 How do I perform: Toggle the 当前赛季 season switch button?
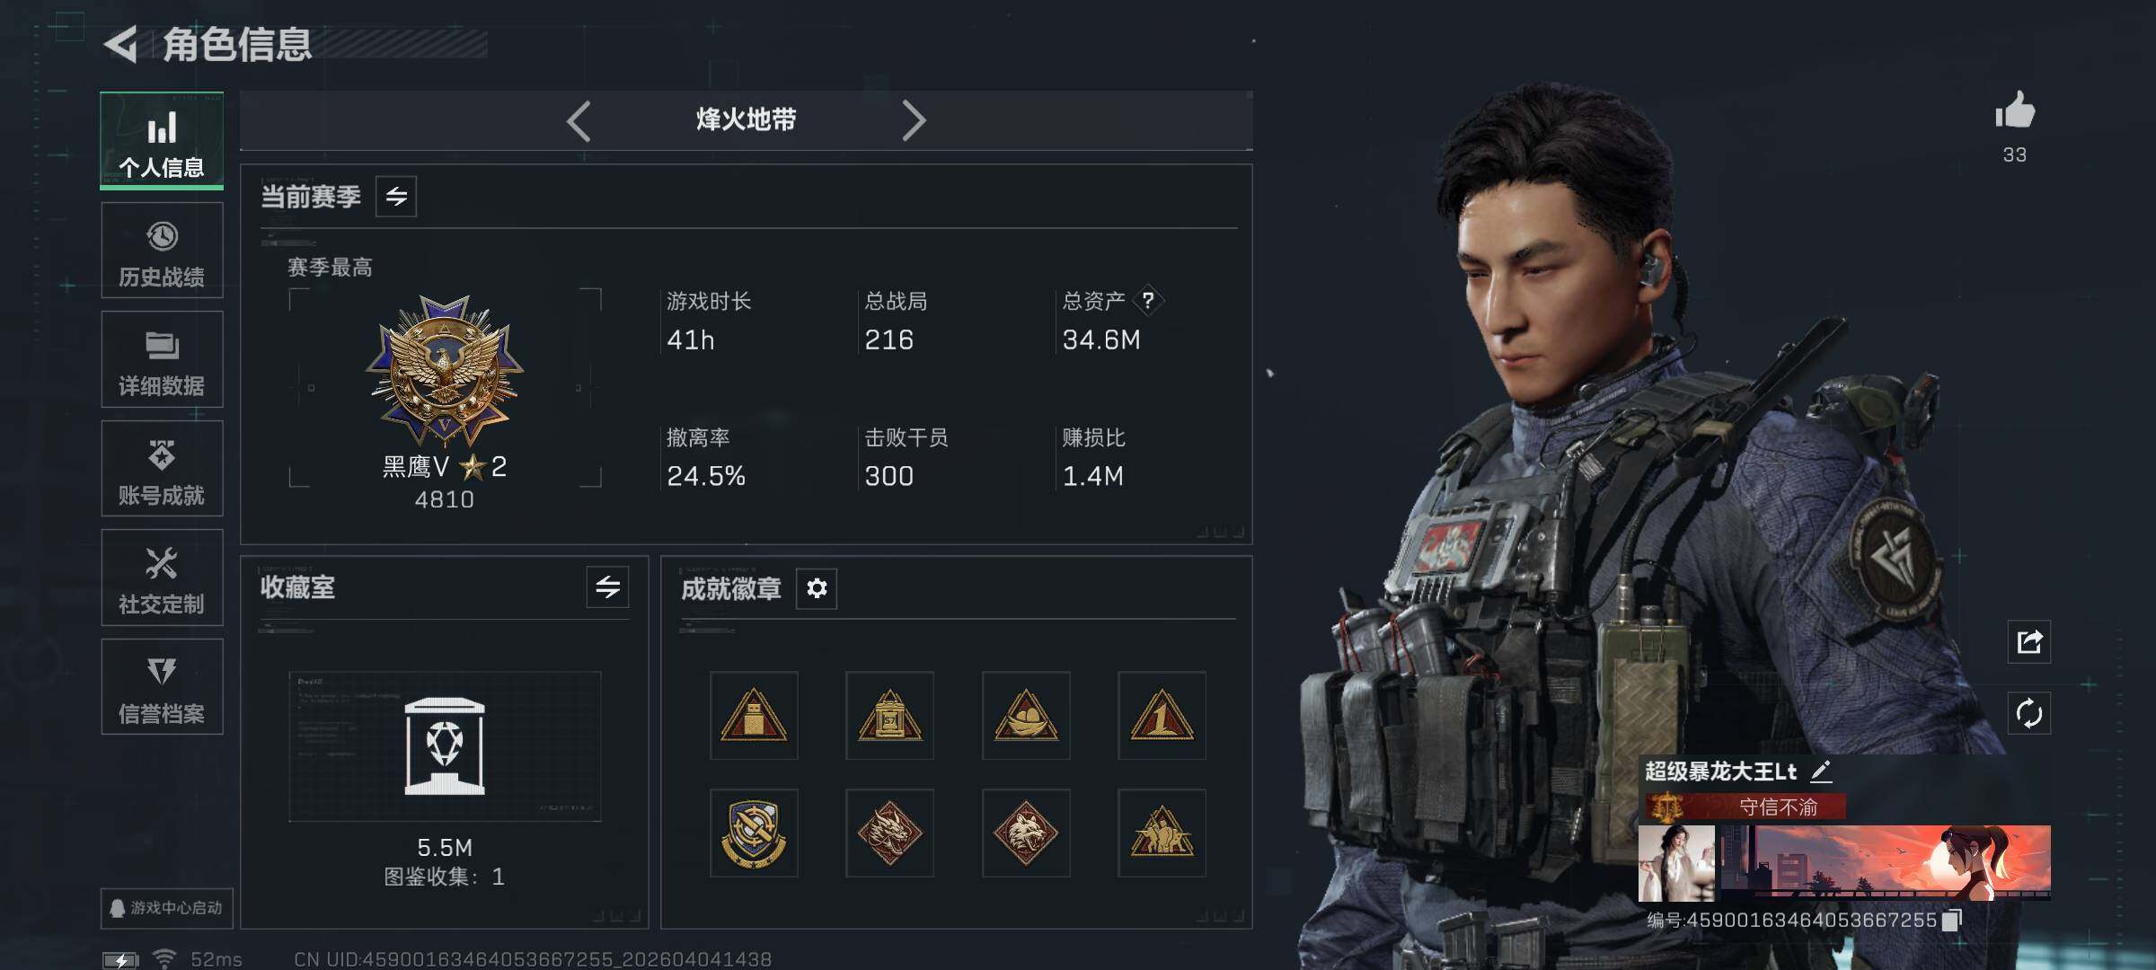click(396, 196)
